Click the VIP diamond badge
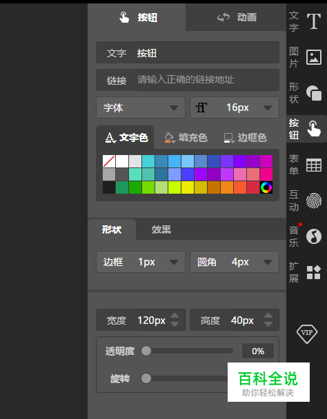Viewport: 327px width, 419px height. pos(307,334)
